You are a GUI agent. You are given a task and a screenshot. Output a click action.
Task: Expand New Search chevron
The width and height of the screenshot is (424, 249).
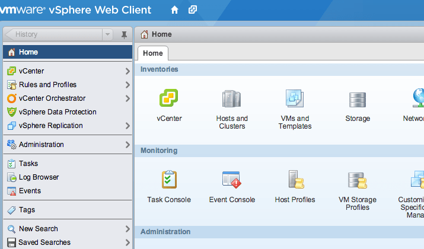tap(127, 229)
